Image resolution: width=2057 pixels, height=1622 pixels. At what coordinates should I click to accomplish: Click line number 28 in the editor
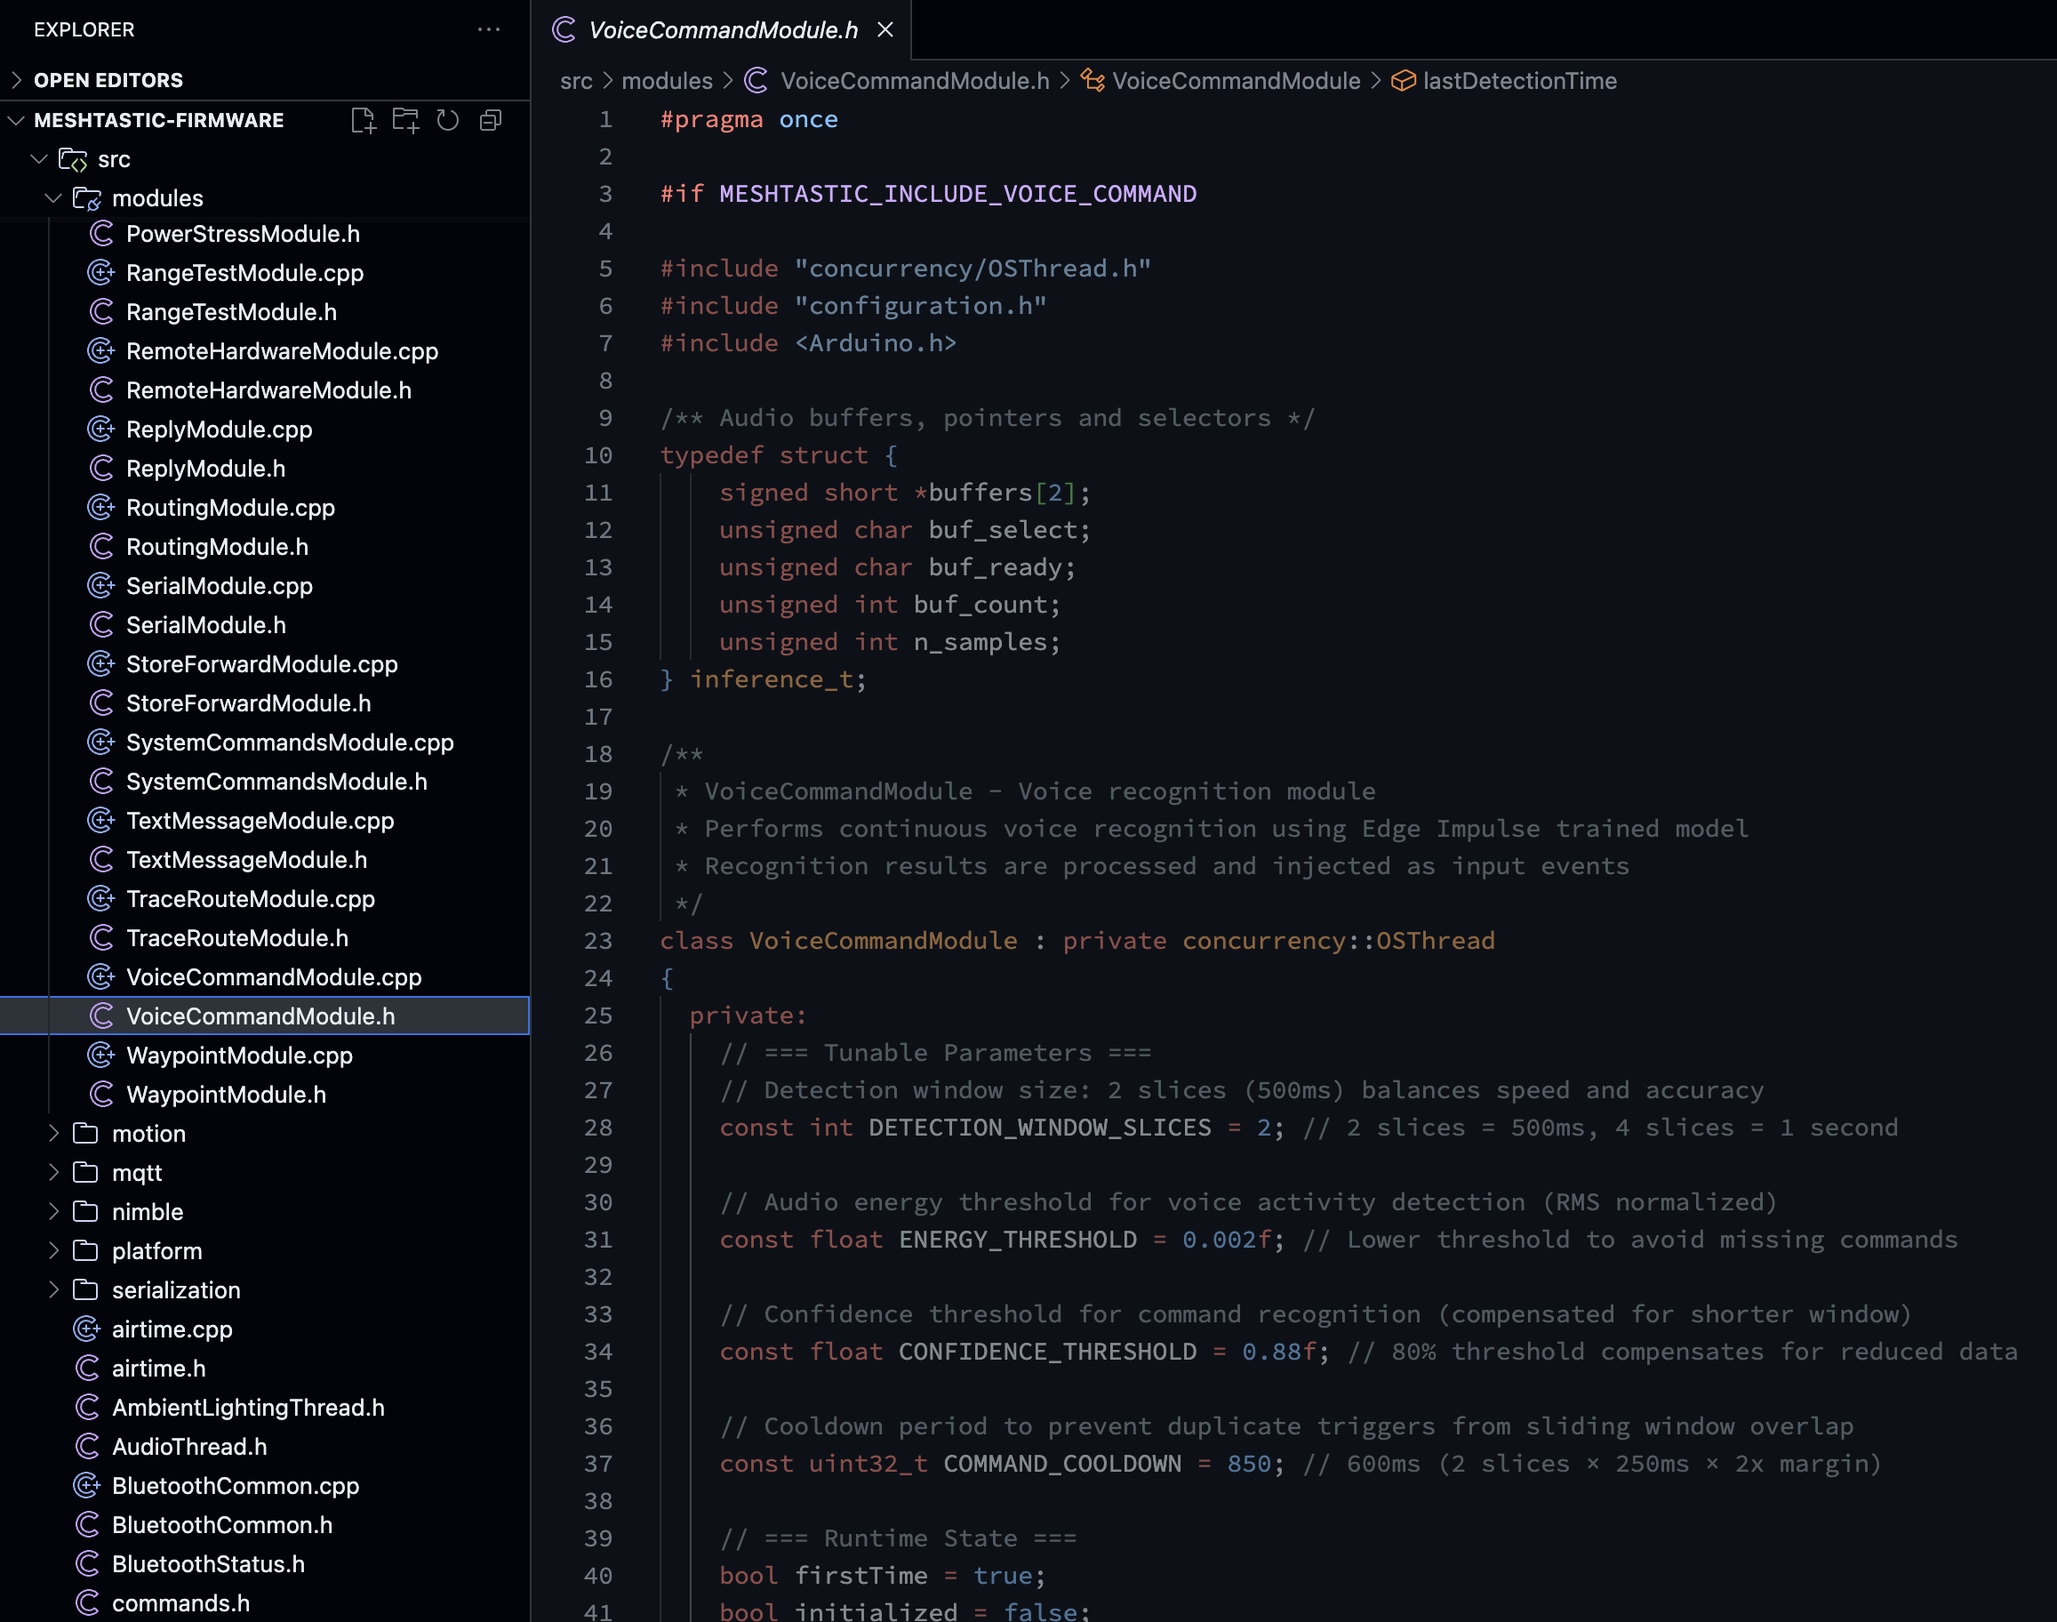click(x=598, y=1128)
